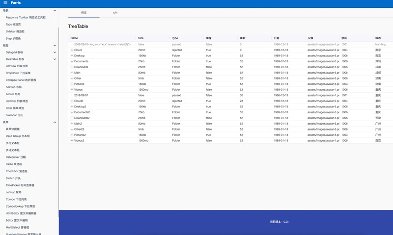Image resolution: width=393 pixels, height=235 pixels.
Task: Expand the Datagrid 表格 submenu arrow
Action: click(55, 52)
